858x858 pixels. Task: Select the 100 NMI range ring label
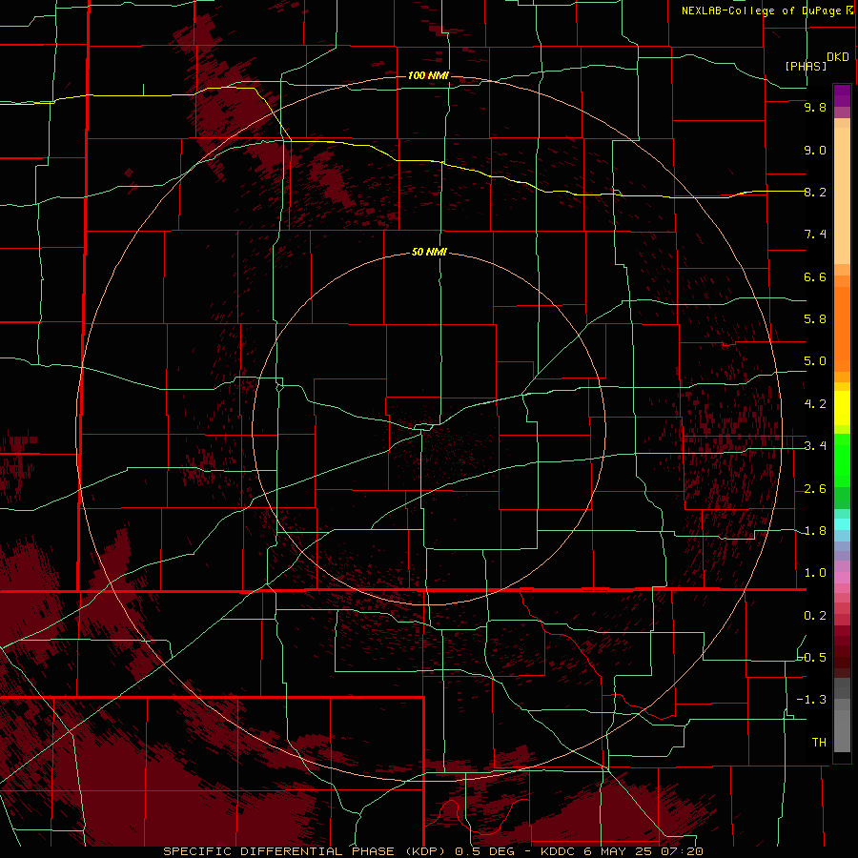tap(428, 75)
